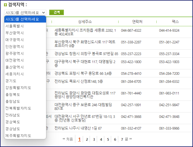193x147 pixels.
Task: Click the address 부산광역시 북구 화명신도시로 117
Action: pos(85,44)
